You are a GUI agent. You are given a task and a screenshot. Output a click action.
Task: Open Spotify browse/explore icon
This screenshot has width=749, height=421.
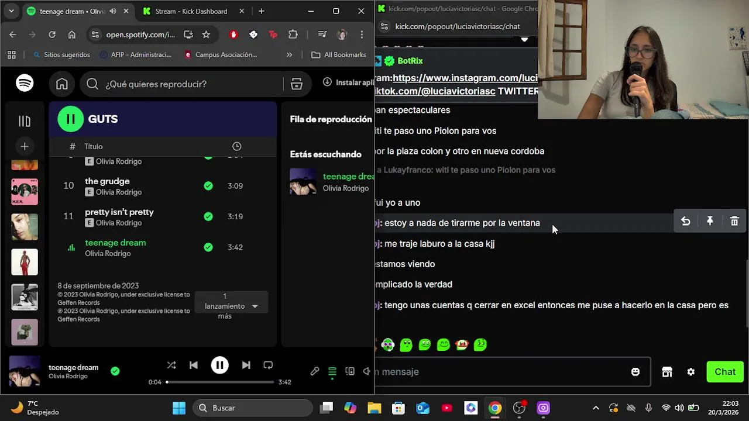(297, 84)
